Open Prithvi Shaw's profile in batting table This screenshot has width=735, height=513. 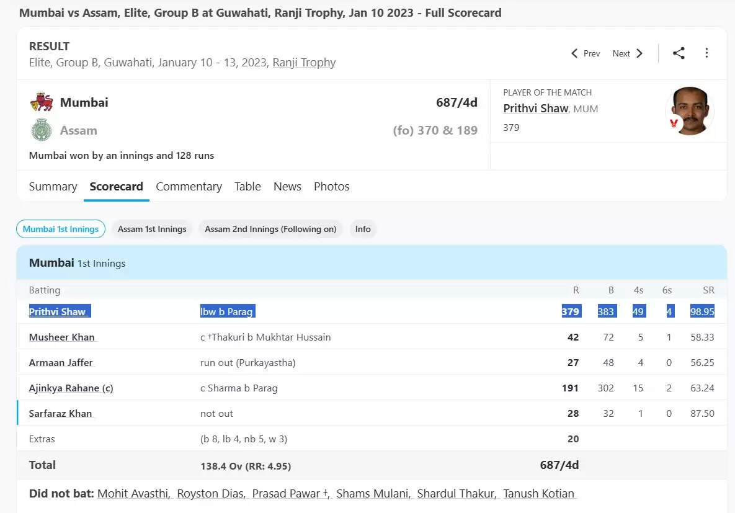(57, 312)
